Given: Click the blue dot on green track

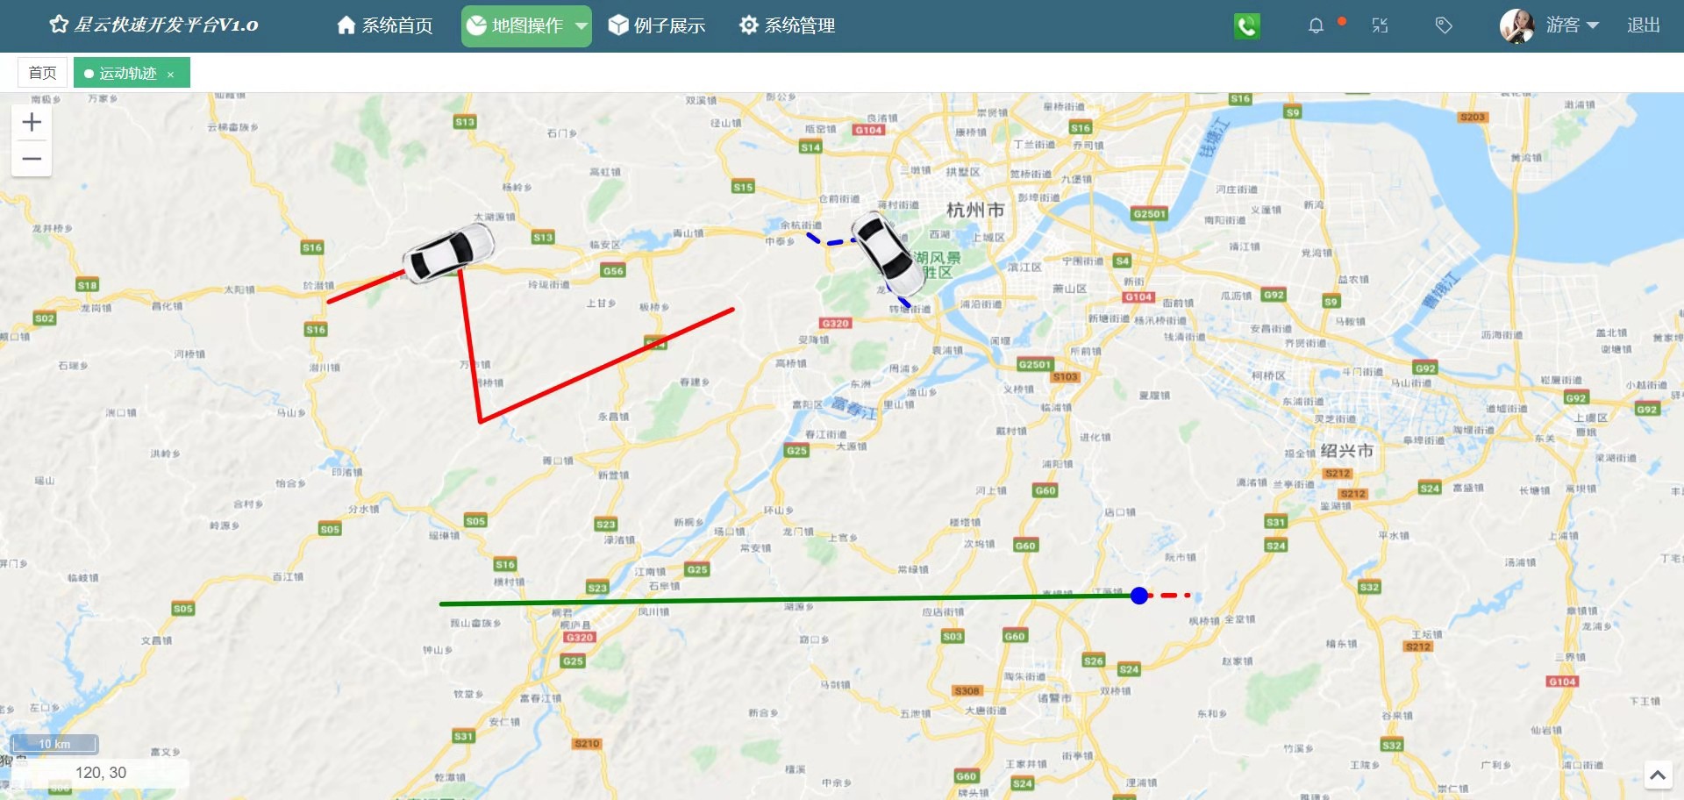Looking at the screenshot, I should (x=1139, y=596).
